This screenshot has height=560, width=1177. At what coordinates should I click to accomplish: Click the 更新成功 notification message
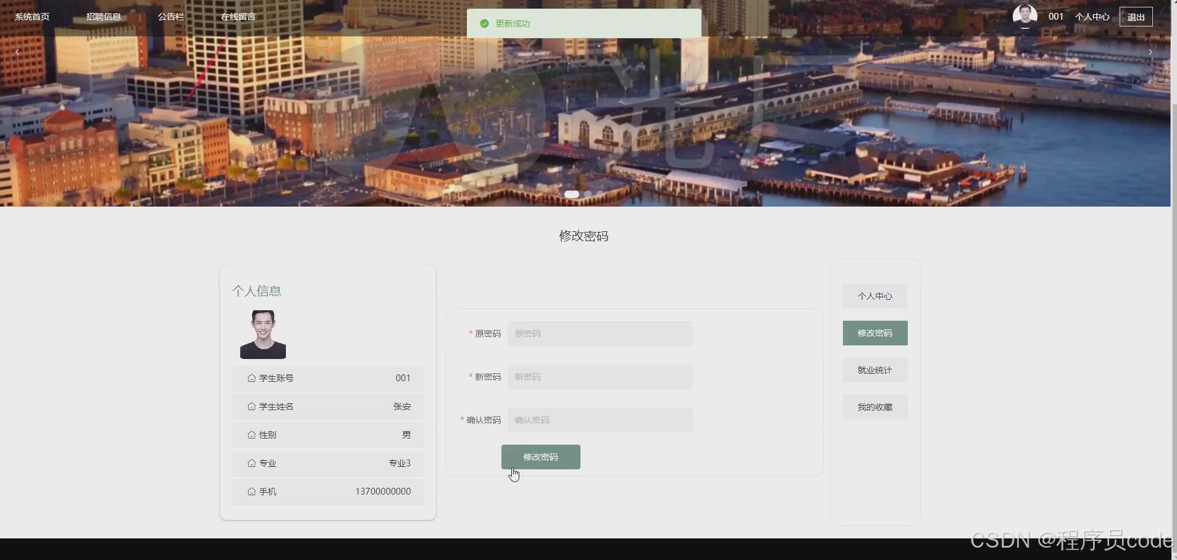click(513, 23)
